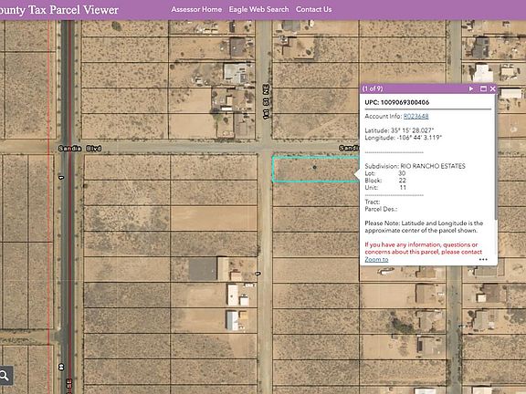Click the red parcel contact notice text
The image size is (526, 394).
point(424,248)
